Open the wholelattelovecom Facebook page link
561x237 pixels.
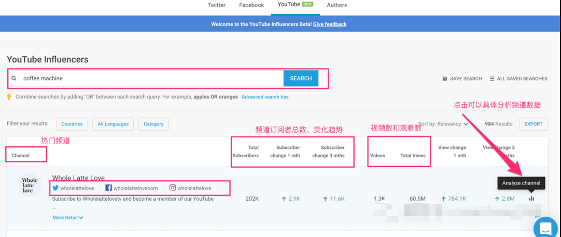pos(135,188)
